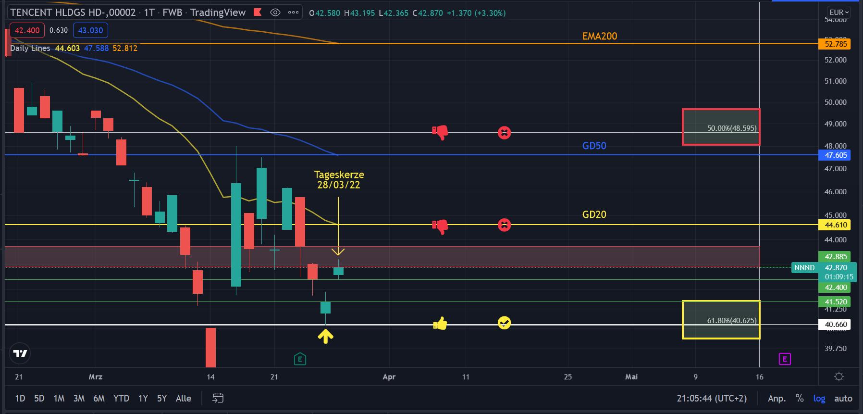Screen dimensions: 863x414
Task: Select the 61.80%(40.625) Fibonacci label
Action: pos(732,321)
